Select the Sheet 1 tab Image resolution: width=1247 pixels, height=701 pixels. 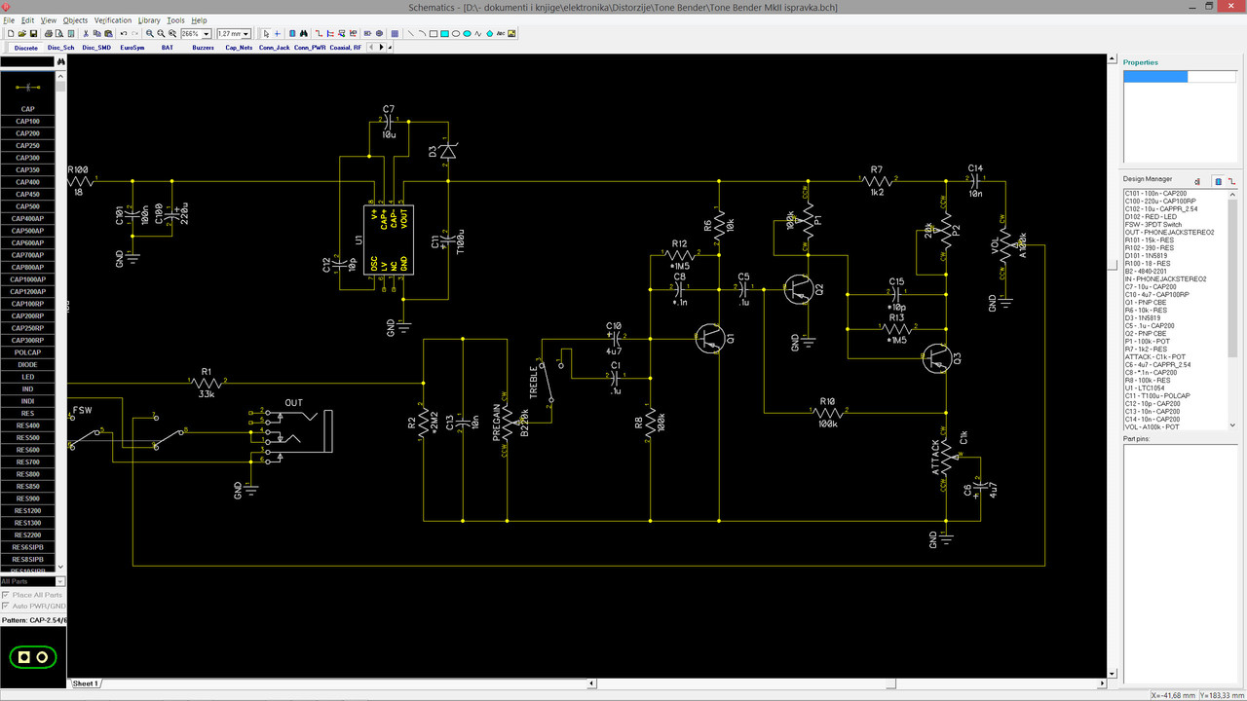(x=86, y=683)
